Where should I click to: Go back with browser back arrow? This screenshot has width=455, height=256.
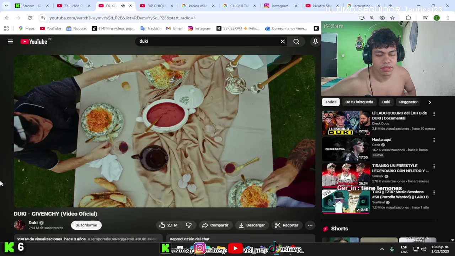click(x=7, y=18)
